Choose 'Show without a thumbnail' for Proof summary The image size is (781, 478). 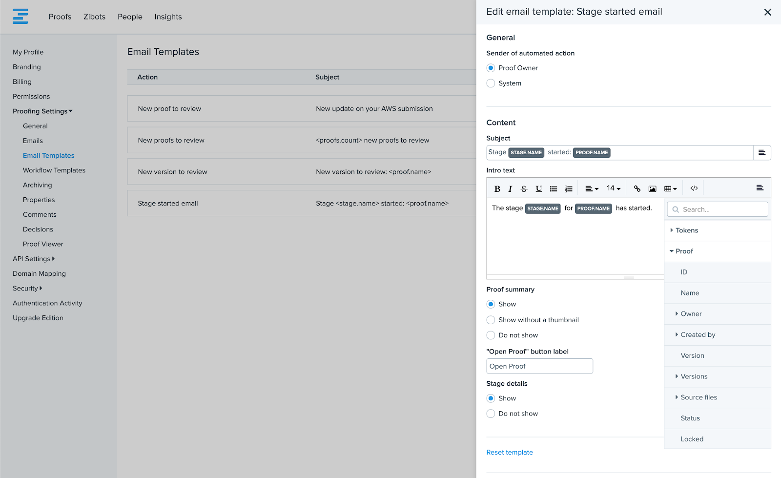click(x=491, y=320)
